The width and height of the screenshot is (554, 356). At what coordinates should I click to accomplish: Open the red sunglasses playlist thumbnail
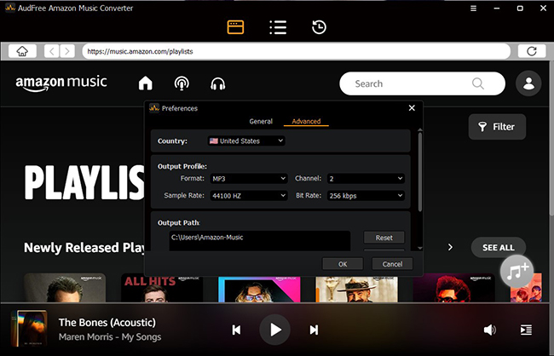(x=454, y=288)
